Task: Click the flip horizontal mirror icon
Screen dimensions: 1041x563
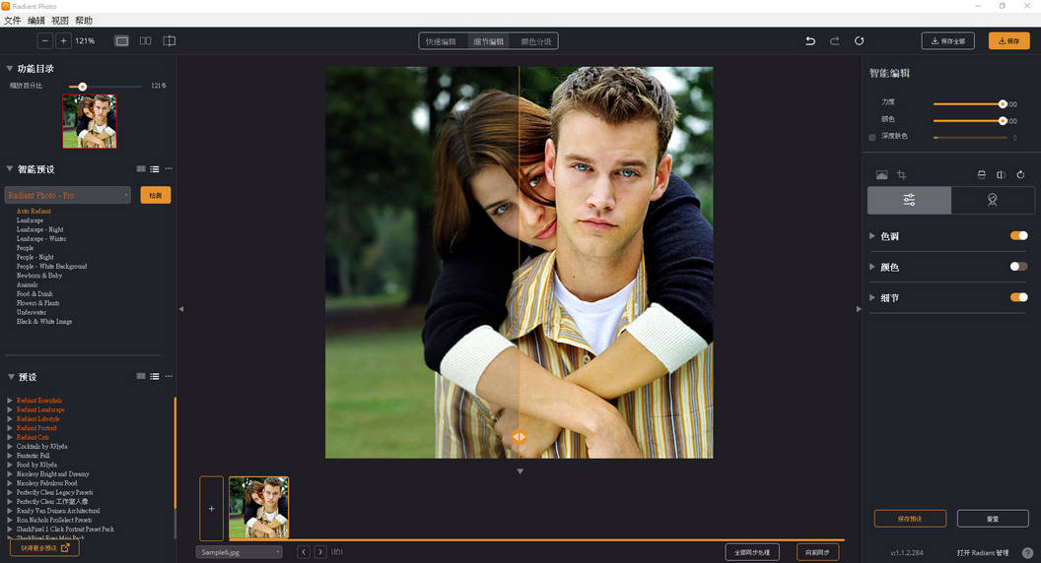Action: [x=1001, y=175]
